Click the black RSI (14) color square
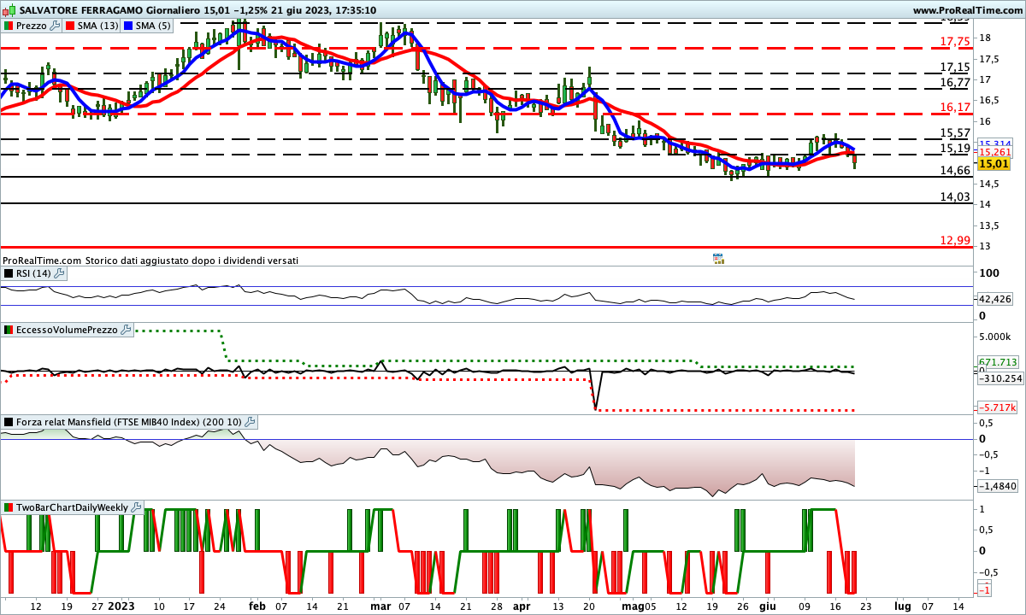This screenshot has height=615, width=1026. tap(9, 273)
